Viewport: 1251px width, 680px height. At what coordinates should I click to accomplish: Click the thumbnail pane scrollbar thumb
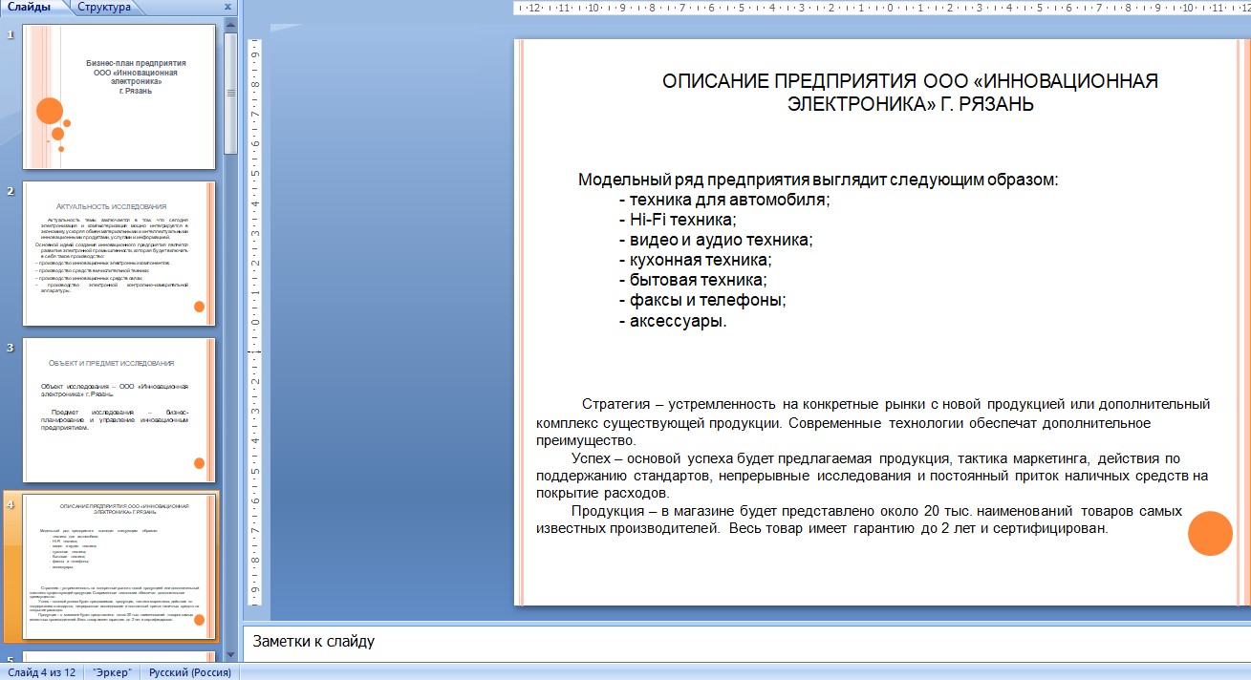230,94
